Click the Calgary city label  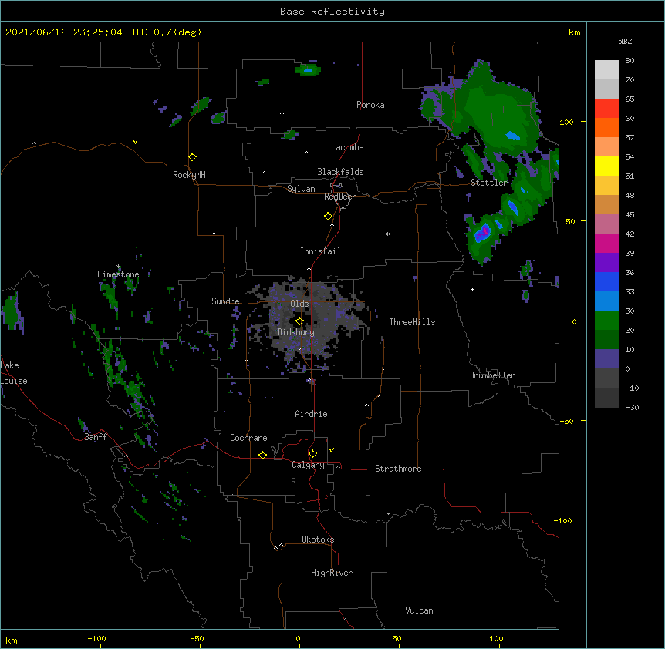click(x=309, y=465)
